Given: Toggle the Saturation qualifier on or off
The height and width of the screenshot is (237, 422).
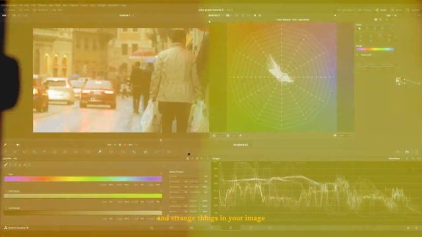Looking at the screenshot, I should (x=6, y=192).
